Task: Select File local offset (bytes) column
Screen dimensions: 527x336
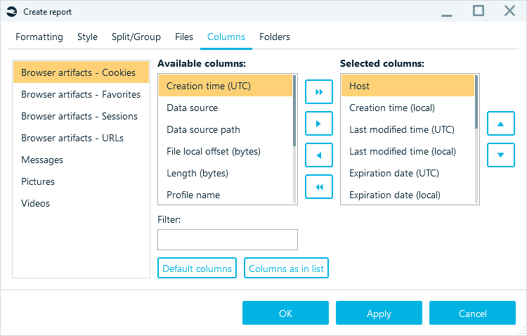Action: pyautogui.click(x=225, y=151)
